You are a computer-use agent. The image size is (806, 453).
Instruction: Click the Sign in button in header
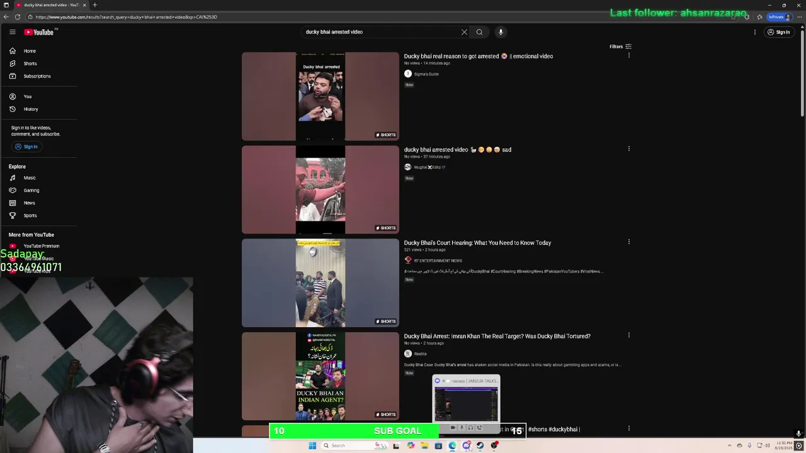(778, 32)
